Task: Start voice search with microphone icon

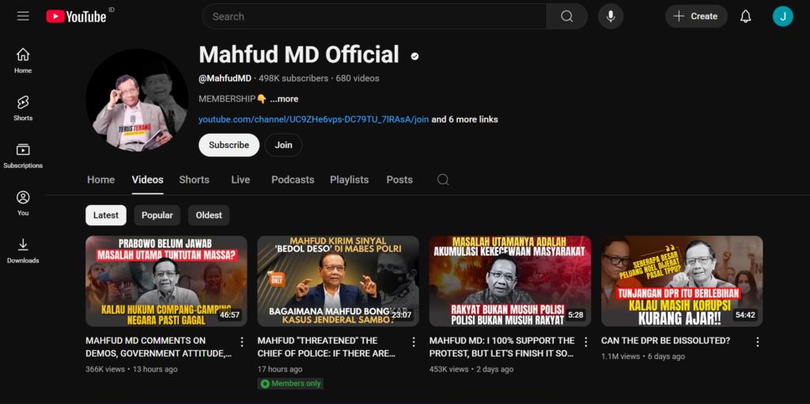Action: click(611, 17)
